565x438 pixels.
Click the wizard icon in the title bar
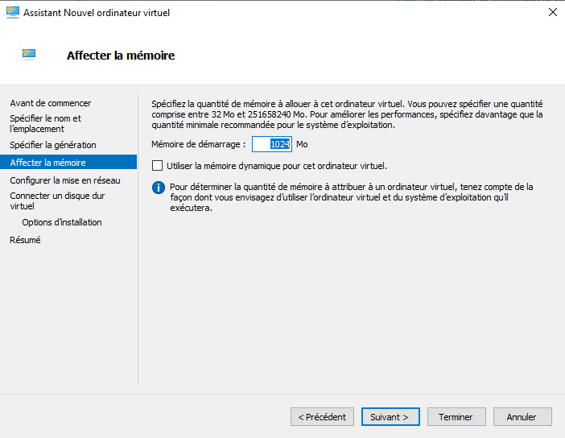[x=12, y=13]
